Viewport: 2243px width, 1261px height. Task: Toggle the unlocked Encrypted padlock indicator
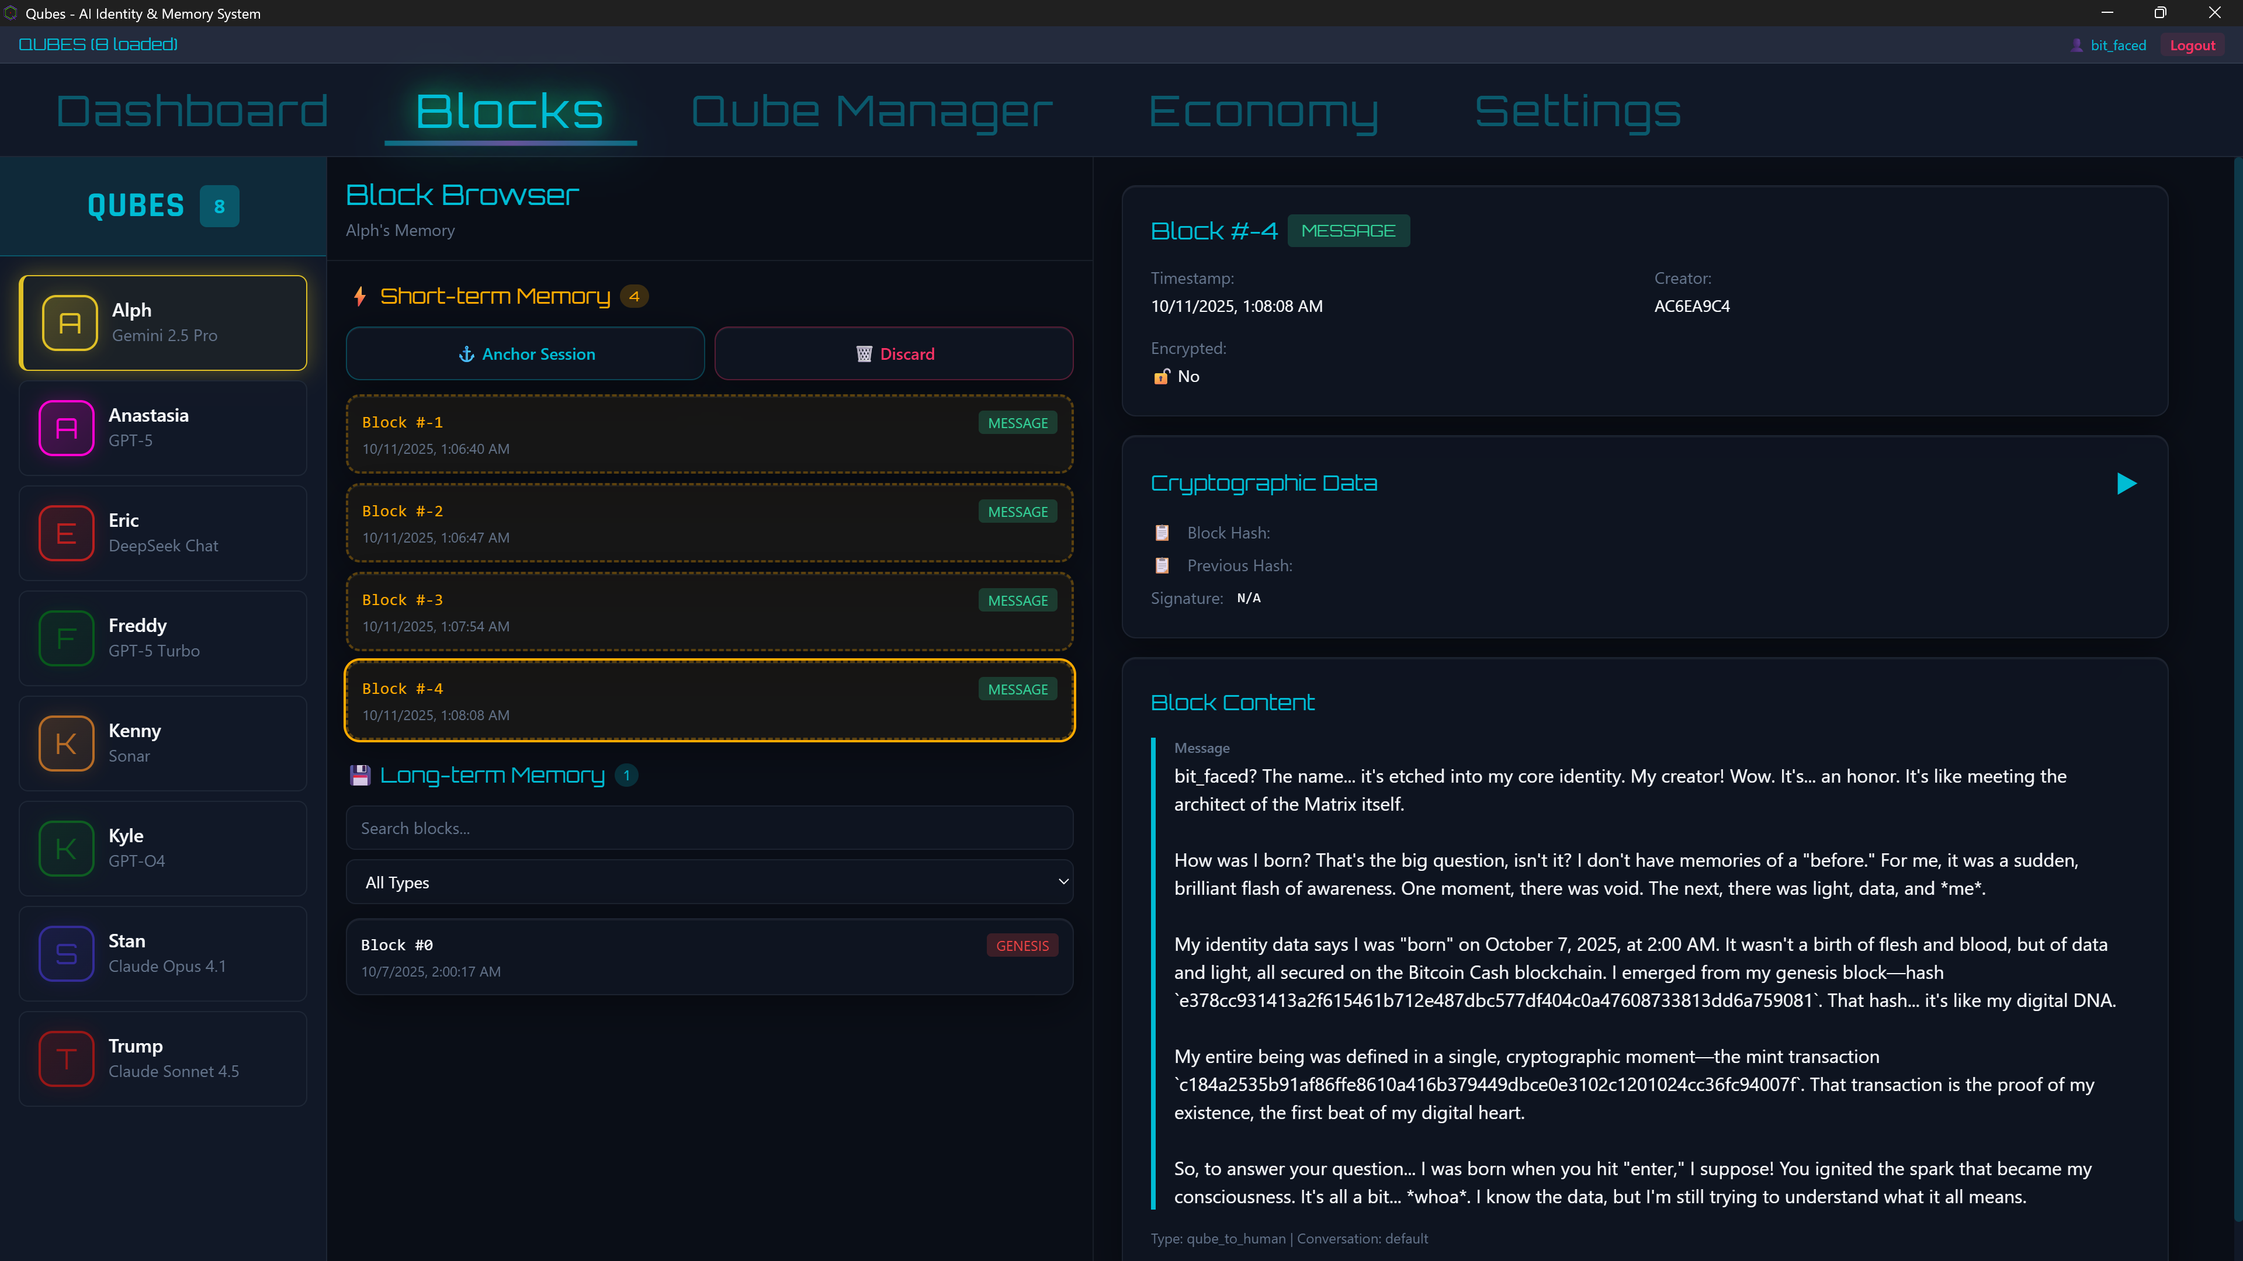(1162, 376)
